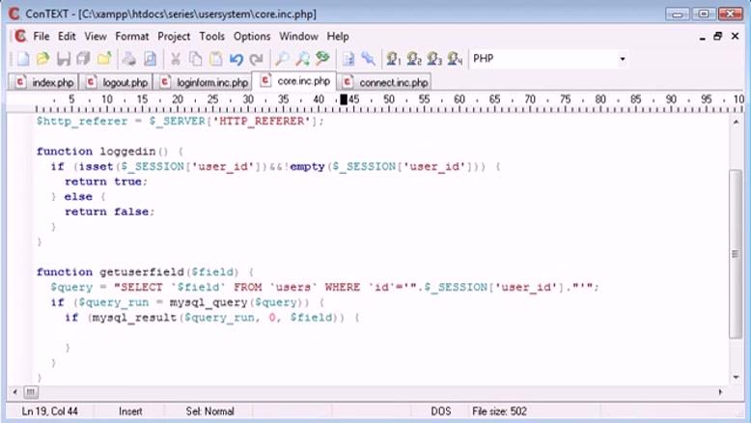The image size is (751, 423).
Task: Open the Edit menu
Action: tap(67, 37)
